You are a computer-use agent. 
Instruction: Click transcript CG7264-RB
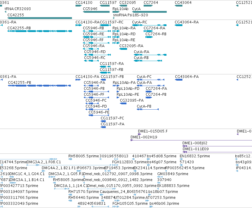(x=149, y=37)
